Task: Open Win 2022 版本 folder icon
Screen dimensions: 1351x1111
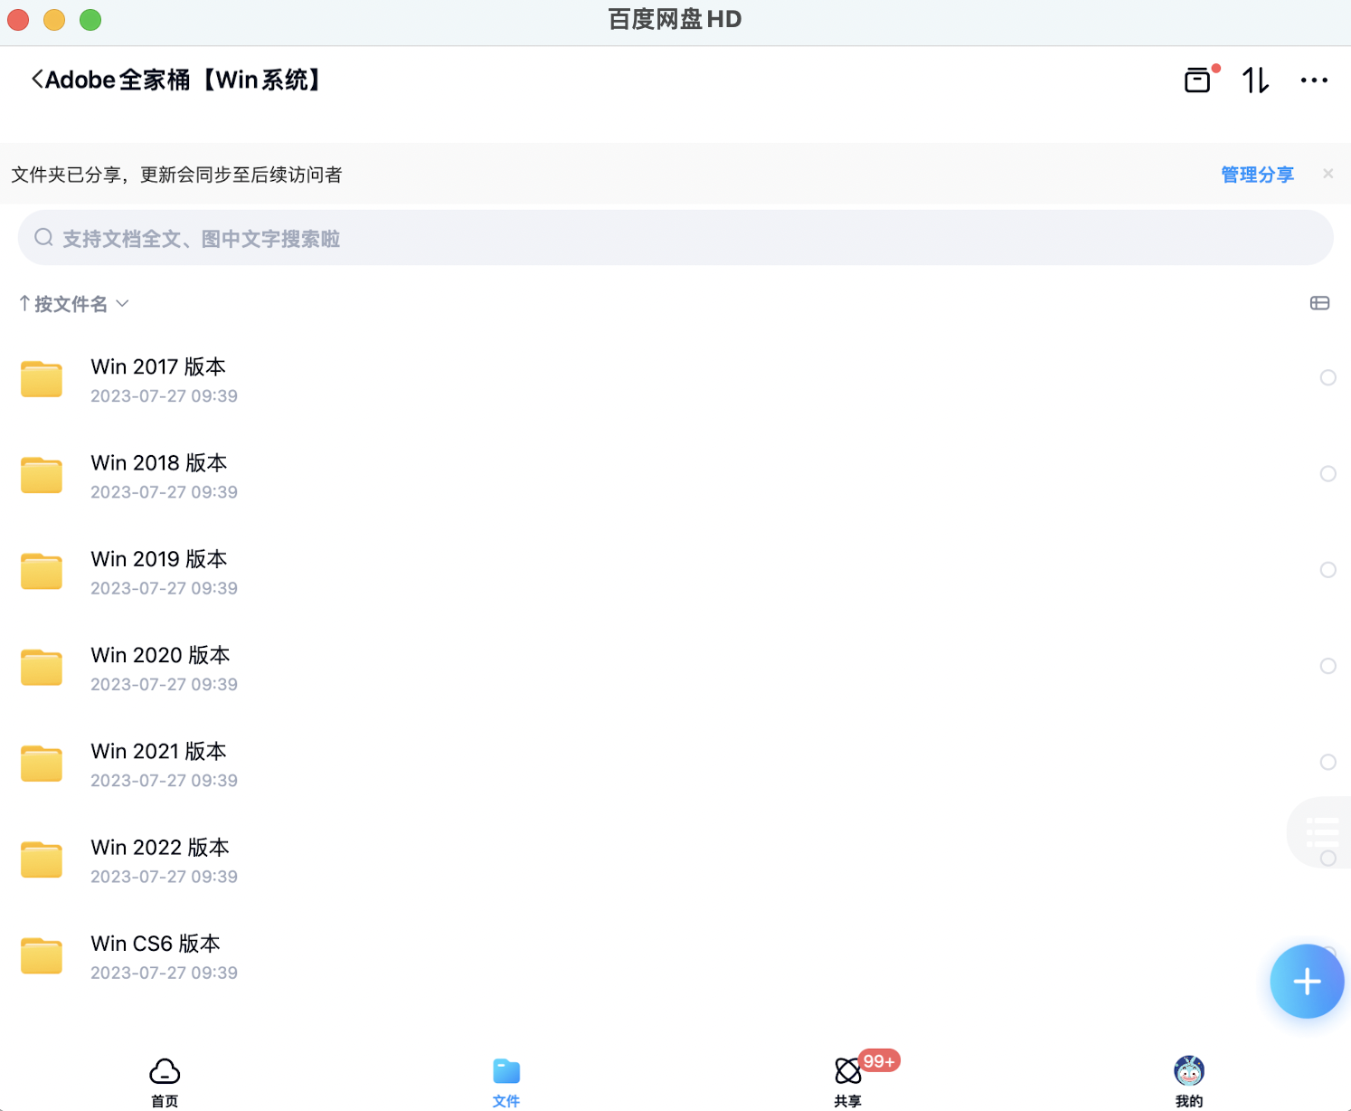Action: pyautogui.click(x=42, y=859)
